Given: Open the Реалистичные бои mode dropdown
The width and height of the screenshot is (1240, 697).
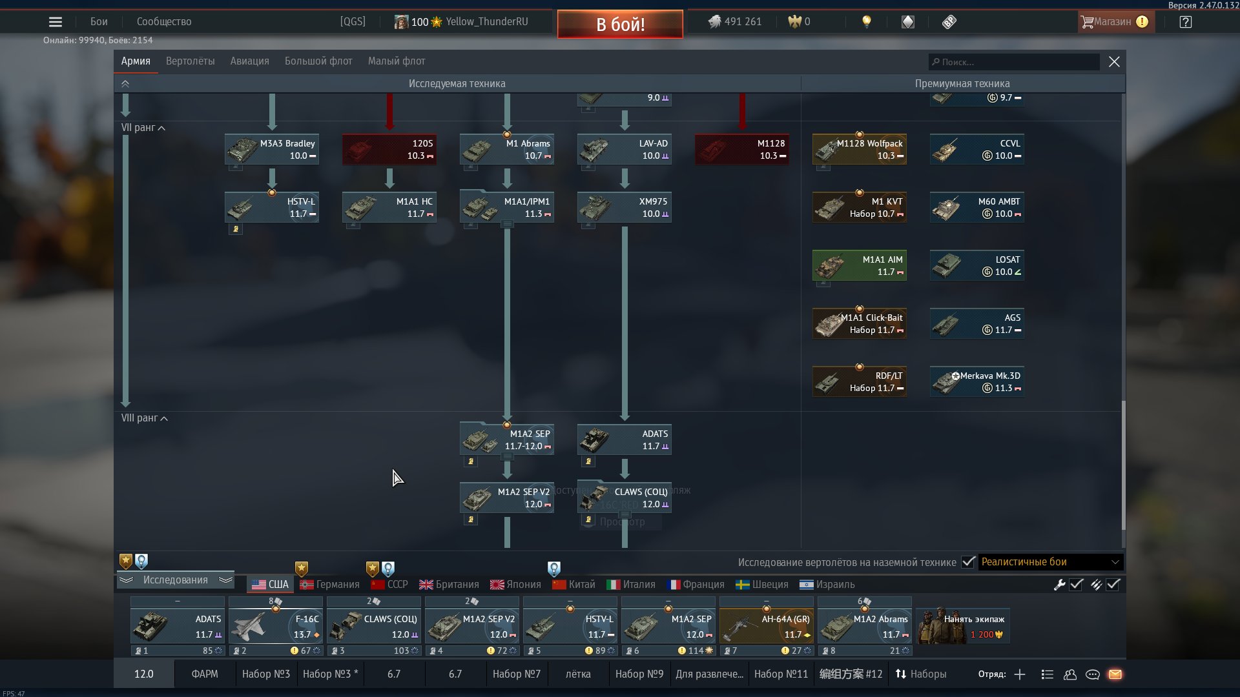Looking at the screenshot, I should (1050, 562).
